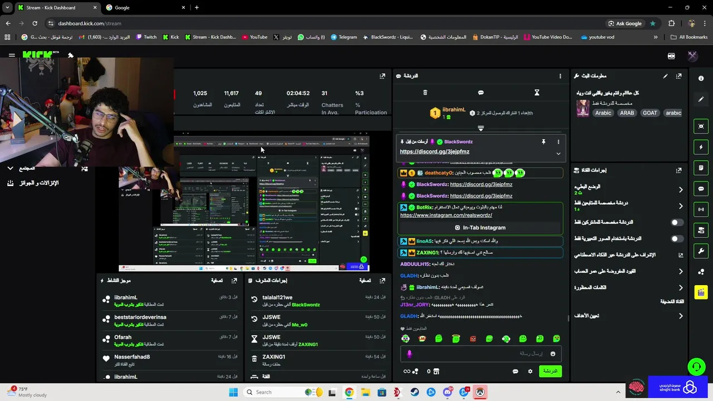
Task: Click into the send message input field
Action: pos(480,354)
